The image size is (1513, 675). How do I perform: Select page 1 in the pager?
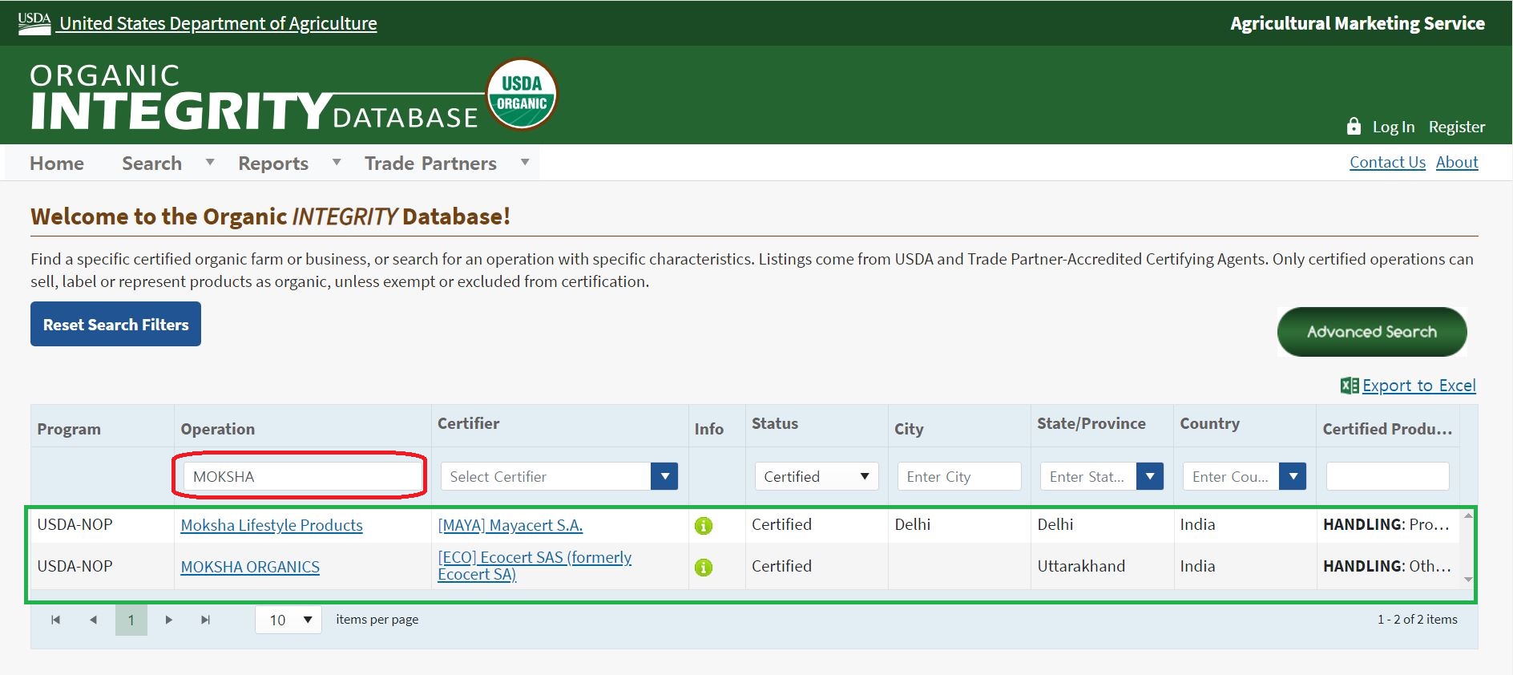click(x=131, y=620)
